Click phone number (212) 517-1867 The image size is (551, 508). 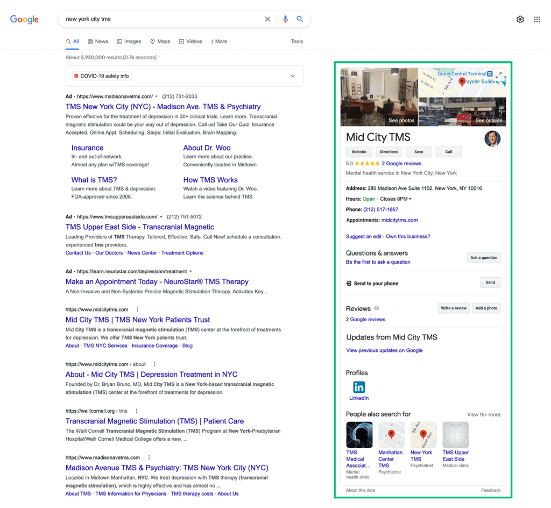(x=380, y=209)
